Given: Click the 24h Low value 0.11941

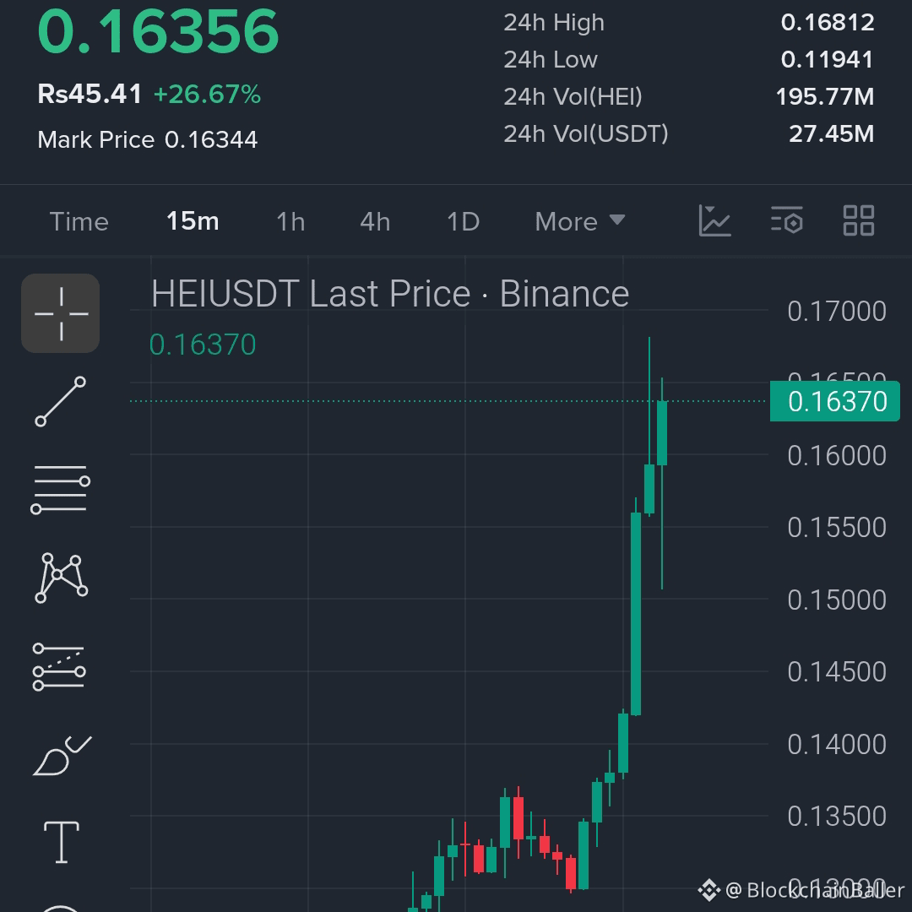Looking at the screenshot, I should (827, 59).
